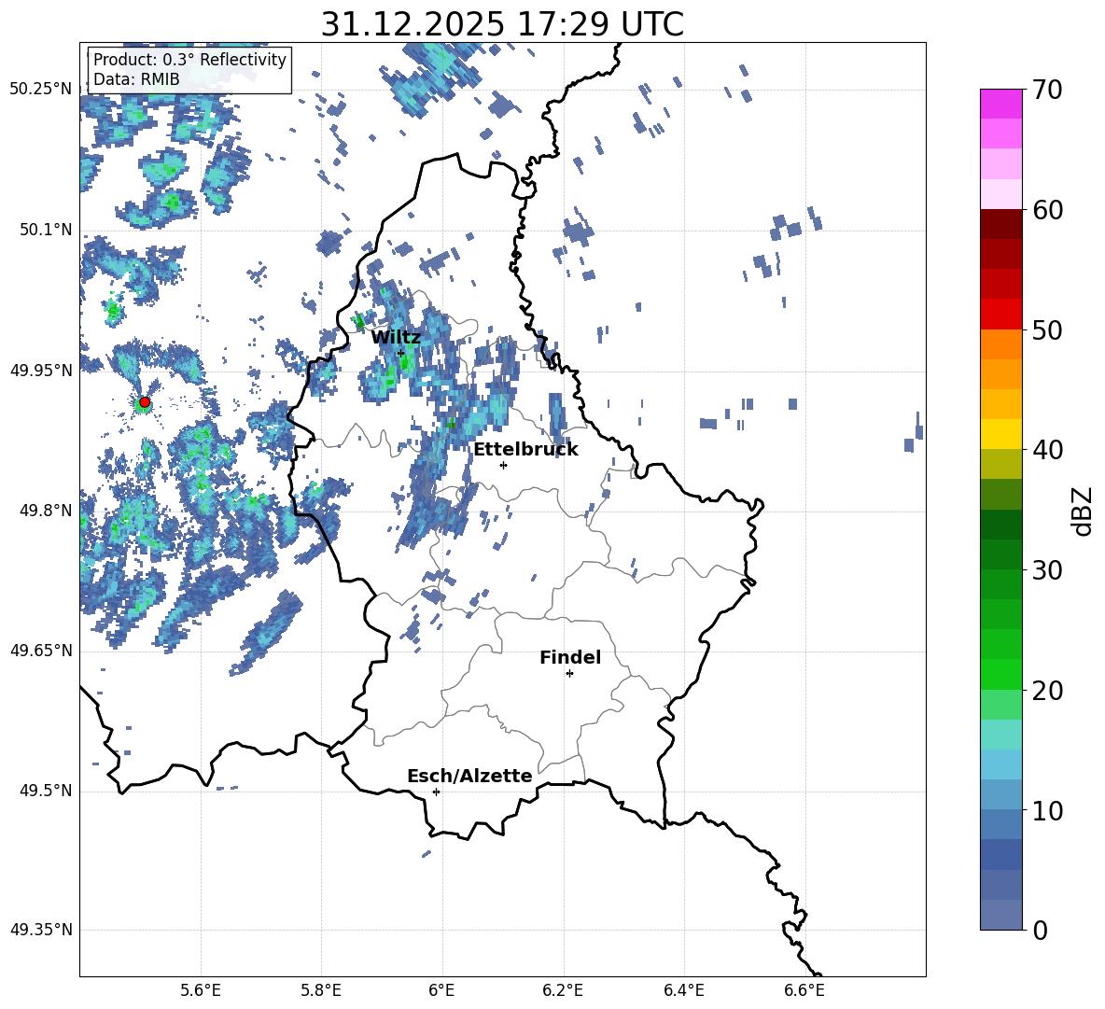Click the yellow 40 dBZ colorbar swatch
The image size is (1105, 1009).
click(1000, 434)
